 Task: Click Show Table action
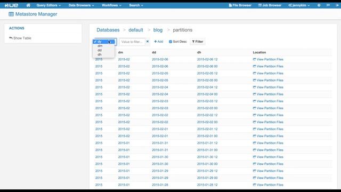coord(20,38)
